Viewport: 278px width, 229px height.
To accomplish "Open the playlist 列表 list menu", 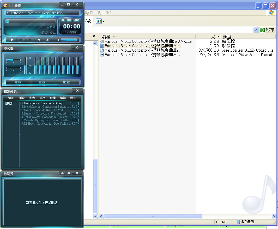I will pyautogui.click(x=32, y=98).
